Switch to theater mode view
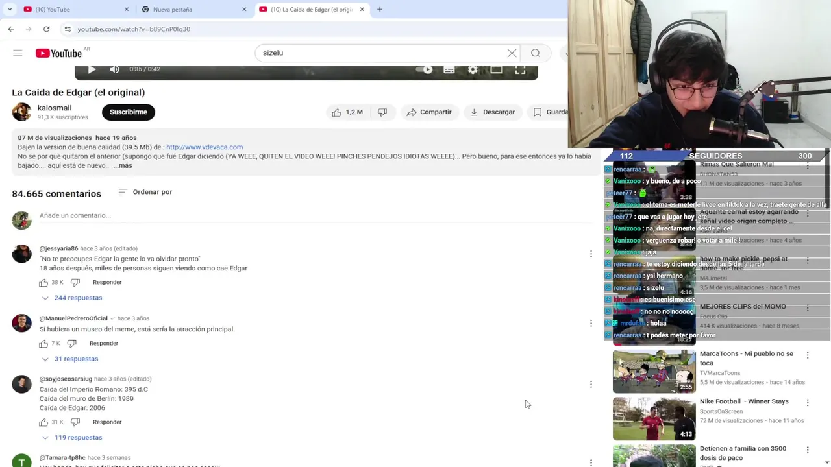The width and height of the screenshot is (831, 467). click(x=497, y=69)
